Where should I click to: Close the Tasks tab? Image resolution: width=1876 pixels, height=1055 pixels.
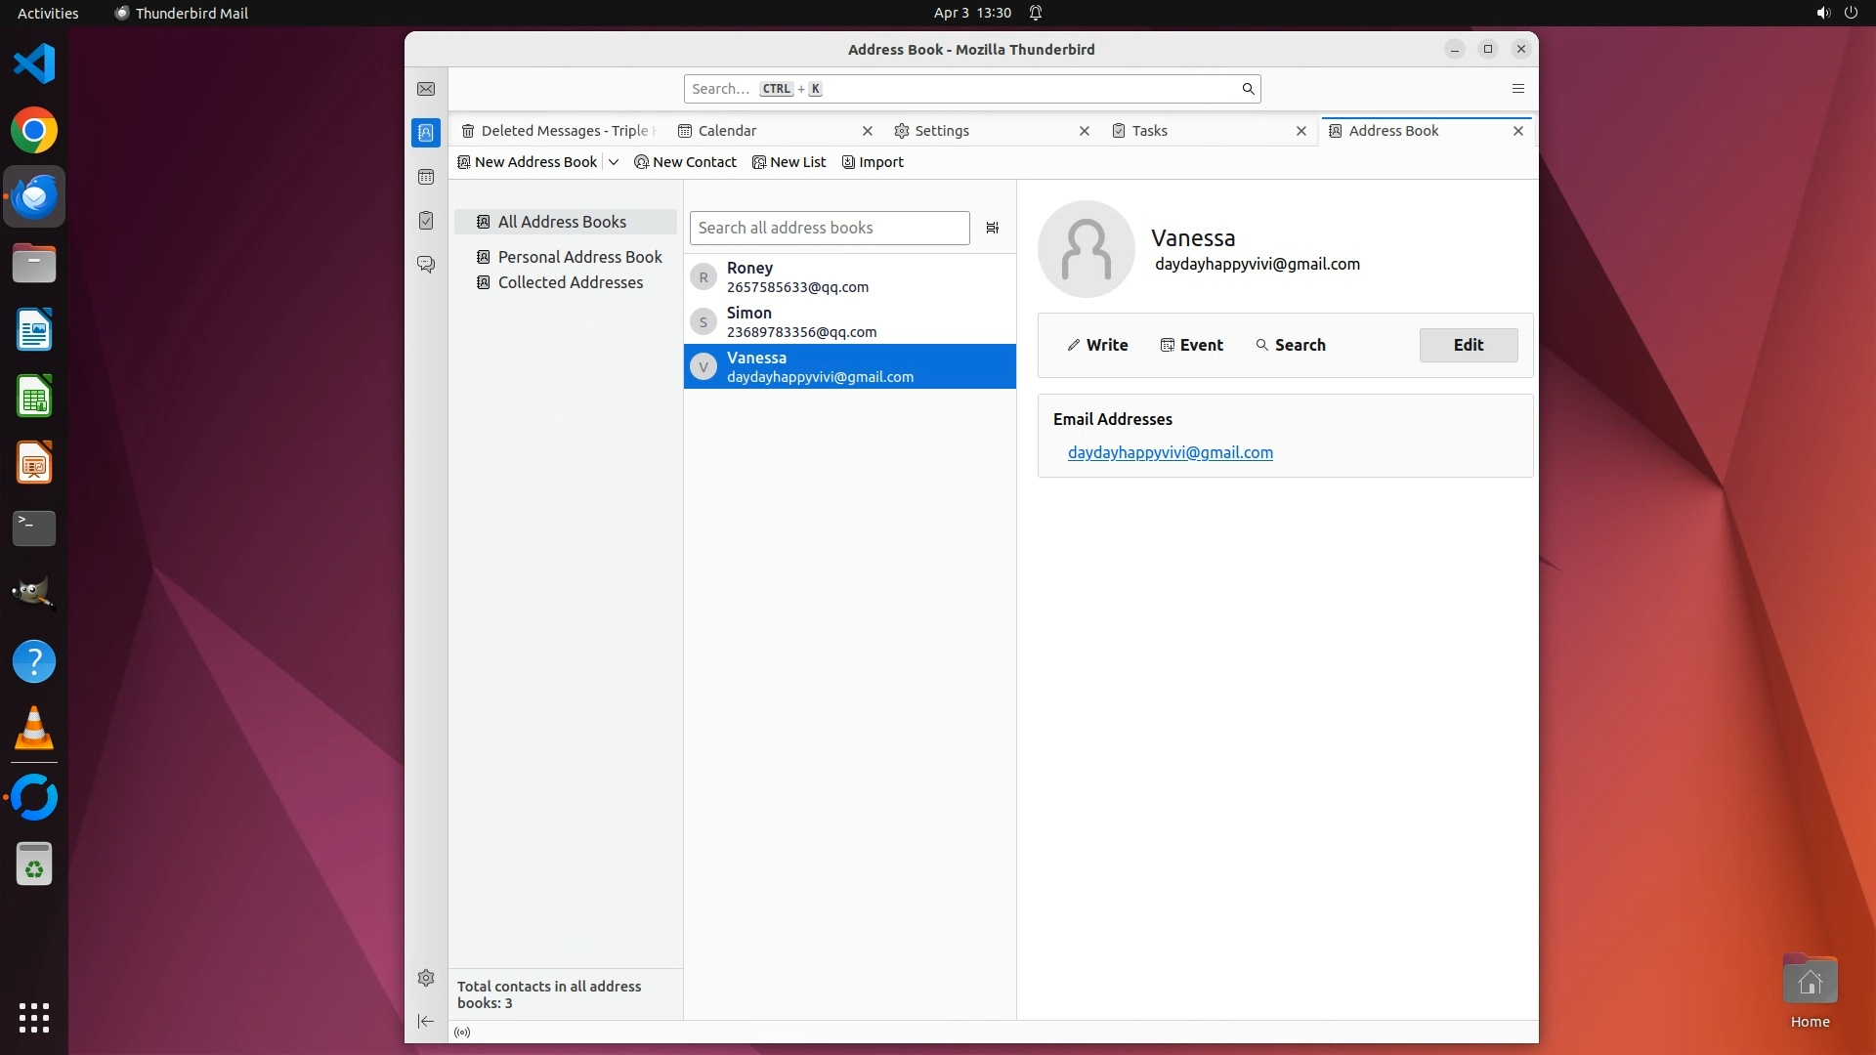[1300, 131]
